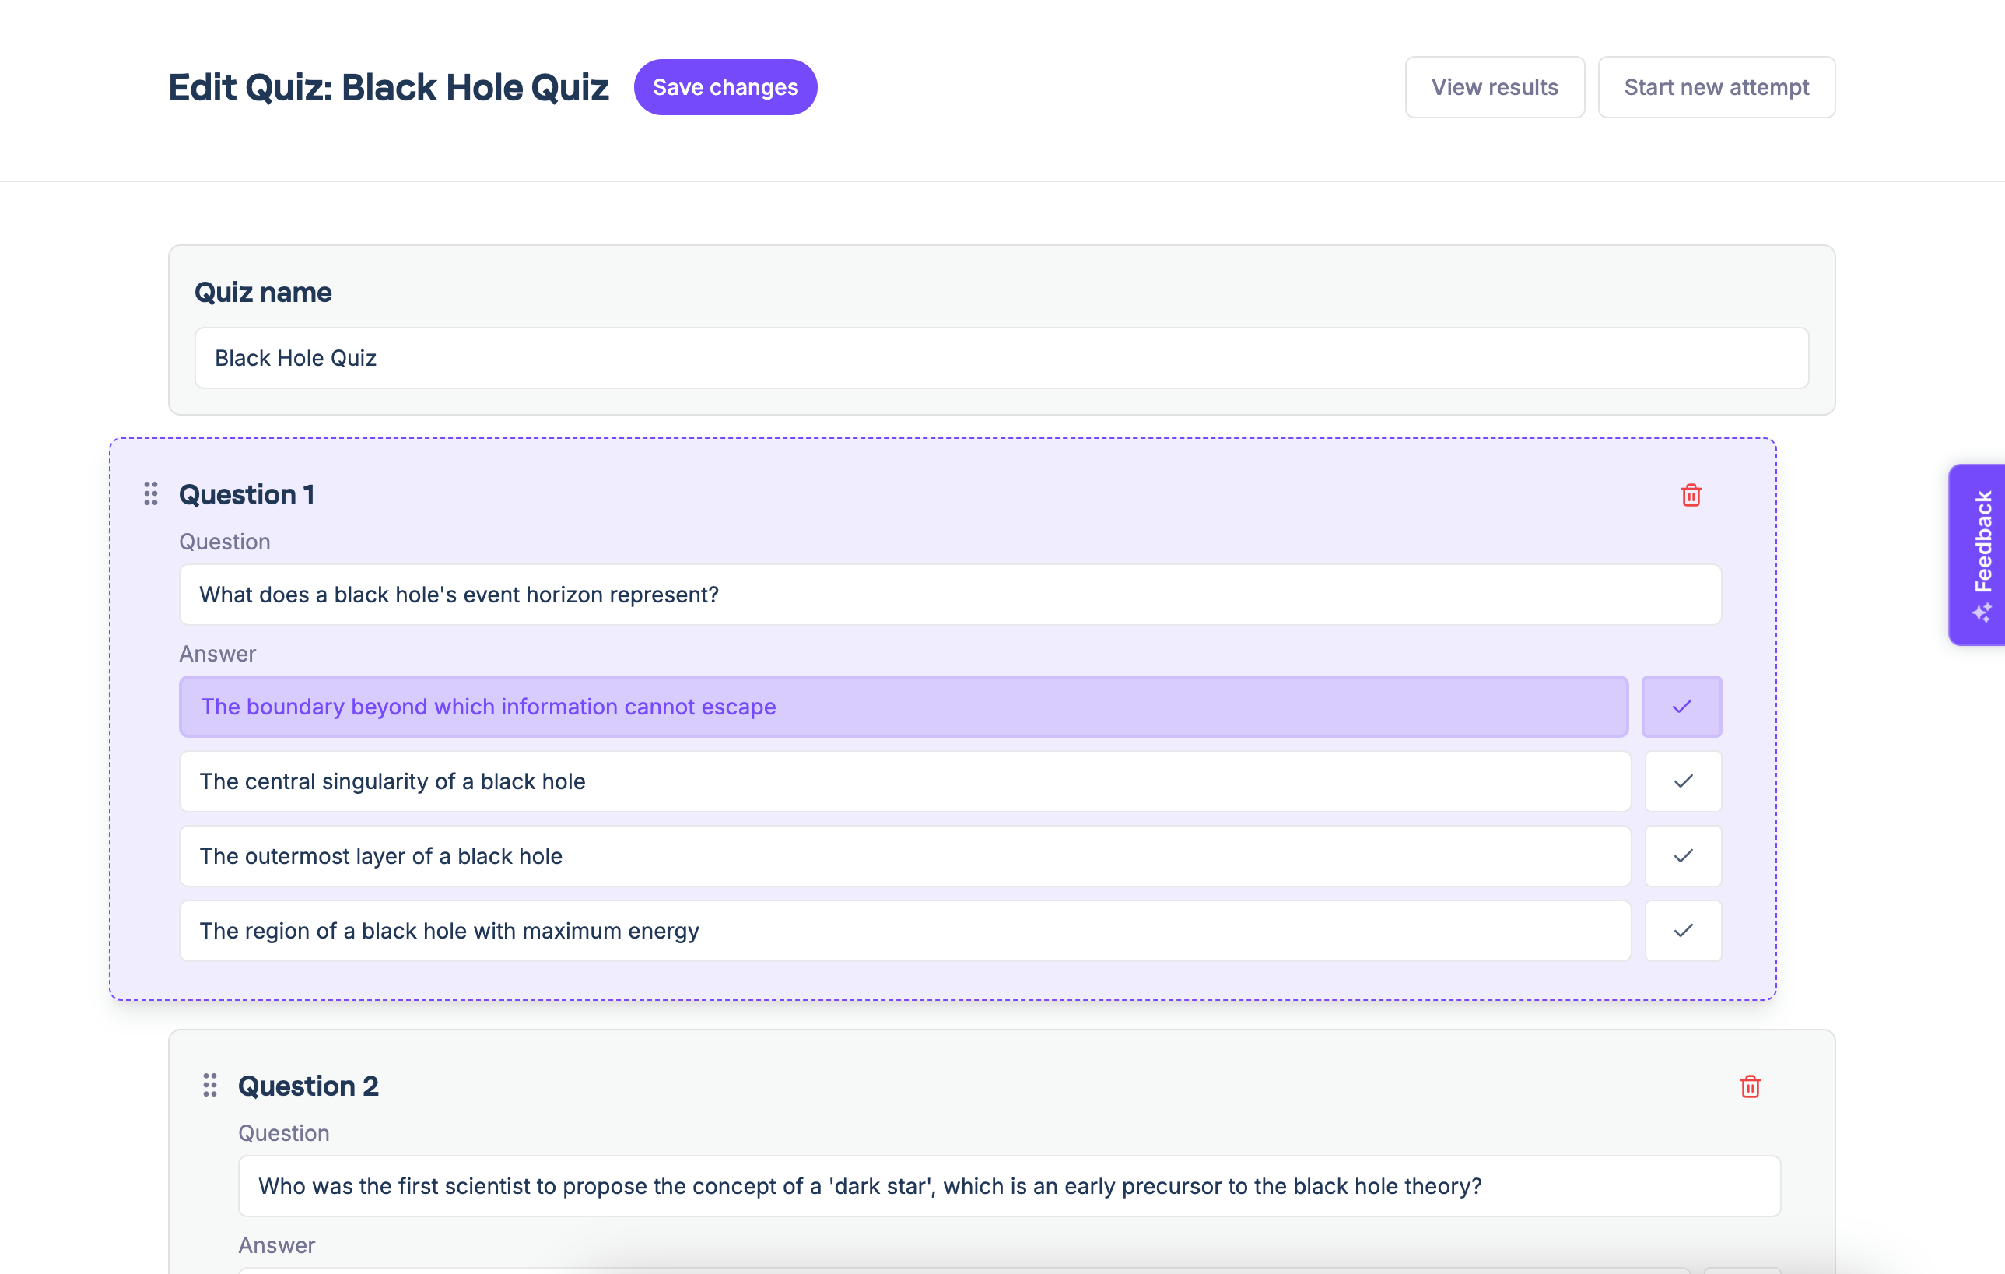2005x1274 pixels.
Task: Click Start new attempt button
Action: point(1716,87)
